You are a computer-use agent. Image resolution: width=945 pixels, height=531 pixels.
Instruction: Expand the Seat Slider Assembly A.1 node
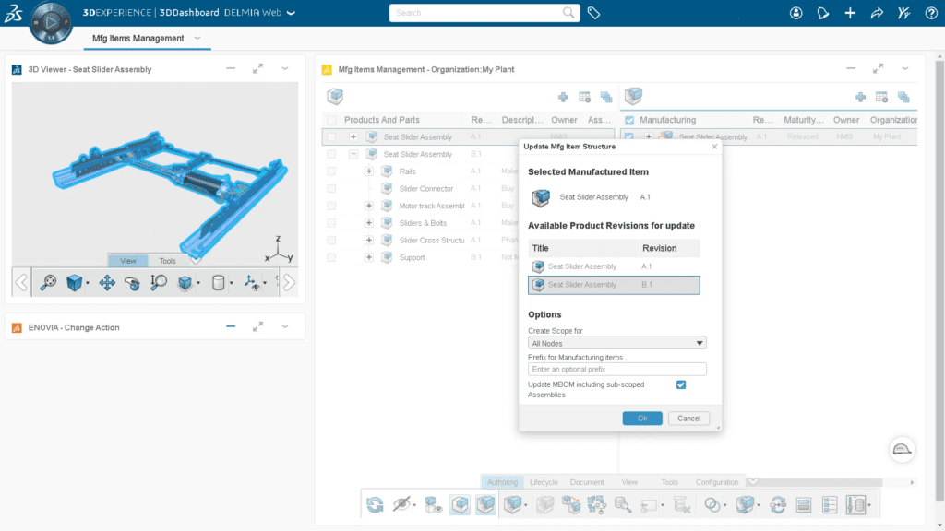pyautogui.click(x=353, y=136)
